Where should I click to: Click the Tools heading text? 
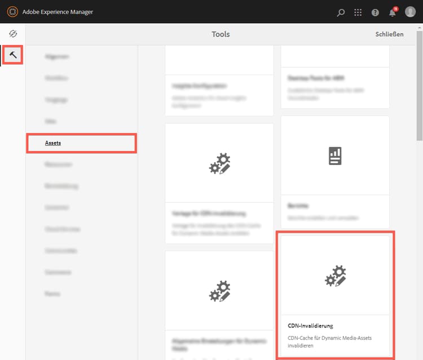[221, 34]
